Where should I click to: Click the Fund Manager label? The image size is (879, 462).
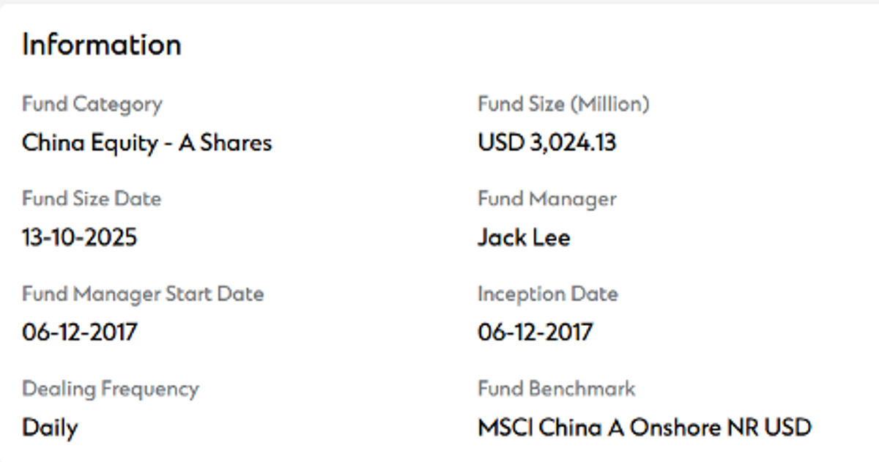[x=546, y=199]
